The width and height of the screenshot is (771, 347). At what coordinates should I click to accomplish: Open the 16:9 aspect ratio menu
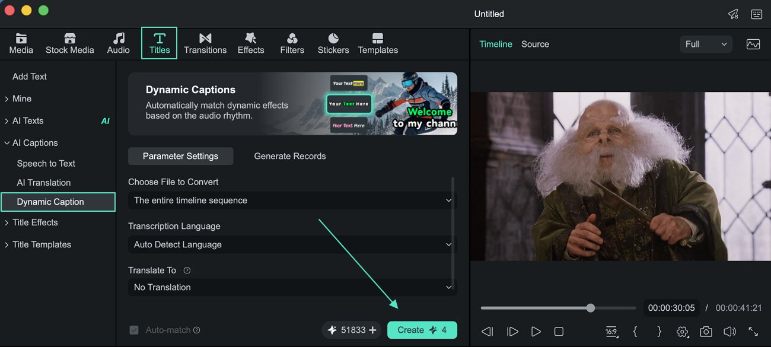click(611, 332)
